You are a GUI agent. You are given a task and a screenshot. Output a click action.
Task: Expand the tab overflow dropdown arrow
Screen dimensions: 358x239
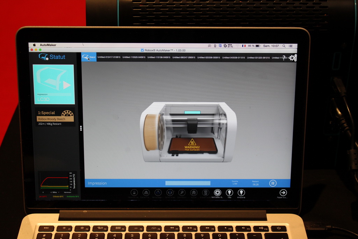tap(295, 58)
